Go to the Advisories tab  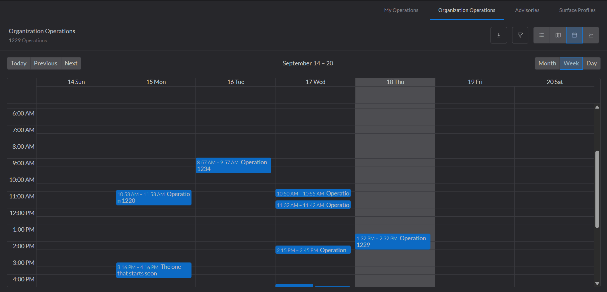tap(527, 10)
